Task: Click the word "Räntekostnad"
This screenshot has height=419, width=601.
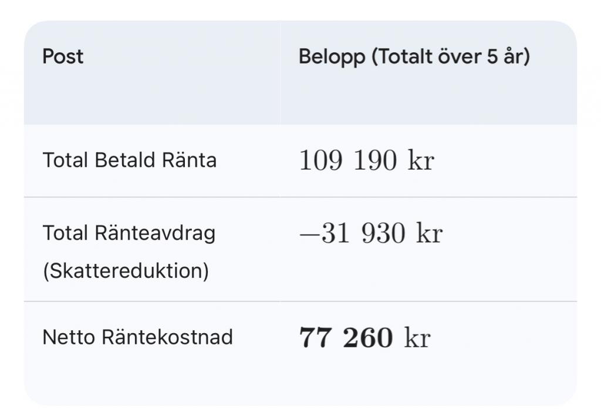Action: [x=167, y=337]
